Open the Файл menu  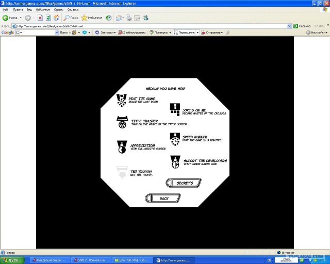[x=6, y=10]
